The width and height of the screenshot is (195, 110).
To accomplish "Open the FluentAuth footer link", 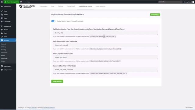I will pyautogui.click(x=33, y=108).
